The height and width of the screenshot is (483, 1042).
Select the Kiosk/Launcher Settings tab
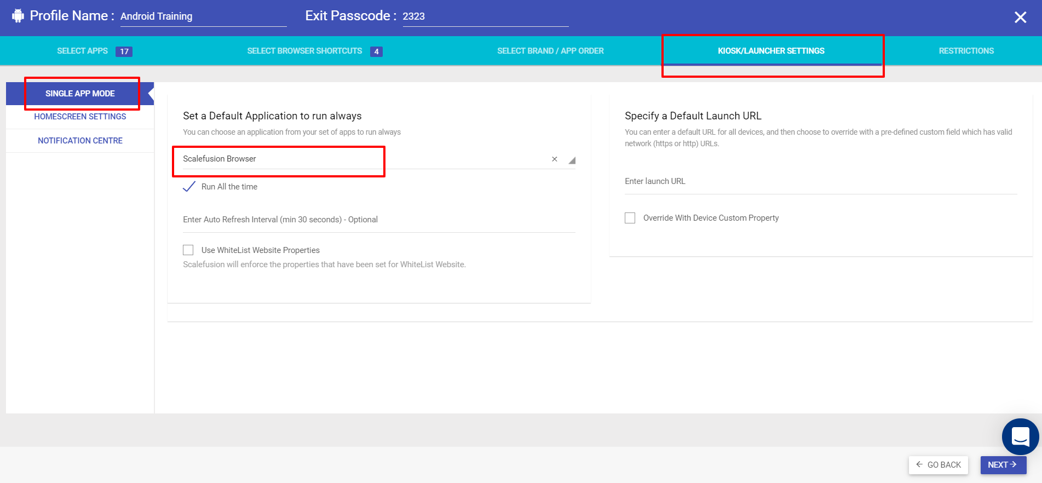(771, 51)
